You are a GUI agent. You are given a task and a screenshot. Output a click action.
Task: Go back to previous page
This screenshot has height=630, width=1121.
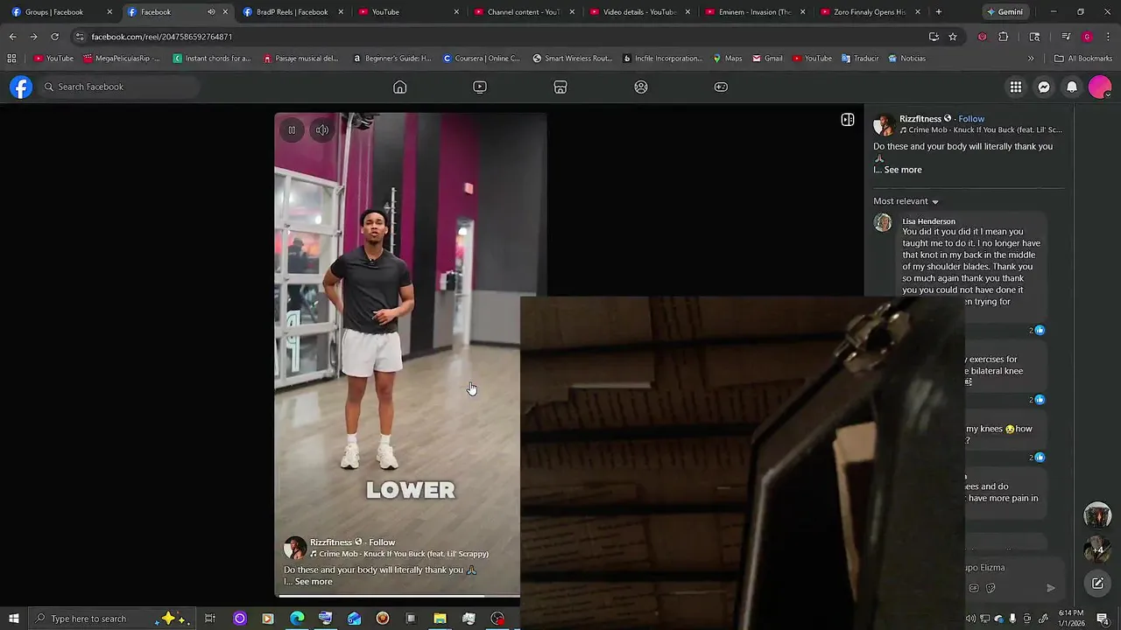tap(12, 37)
